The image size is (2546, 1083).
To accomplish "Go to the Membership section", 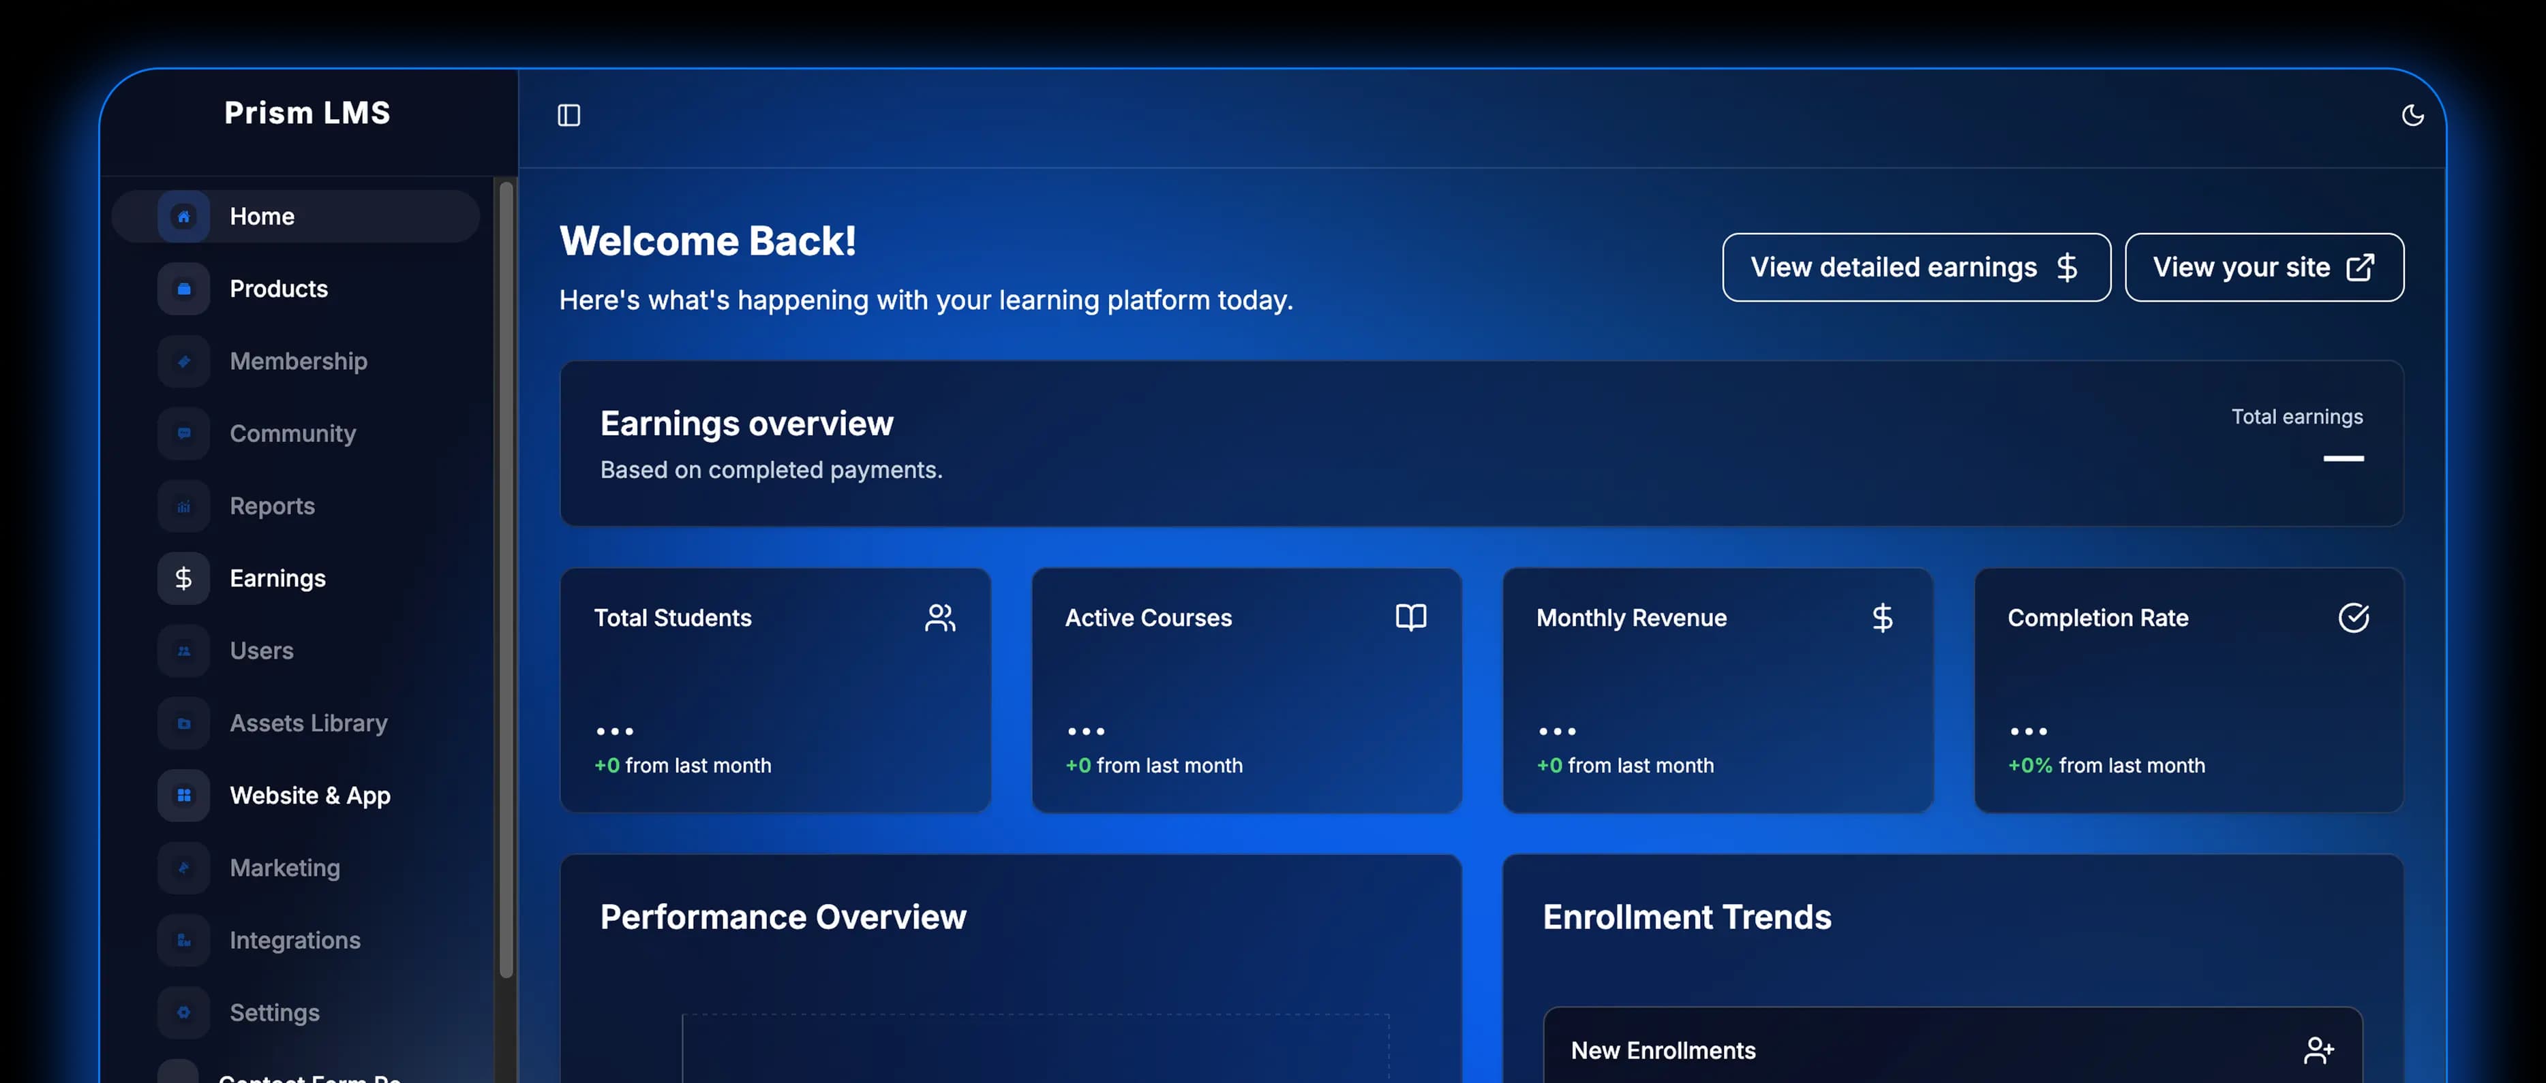I will pos(296,361).
